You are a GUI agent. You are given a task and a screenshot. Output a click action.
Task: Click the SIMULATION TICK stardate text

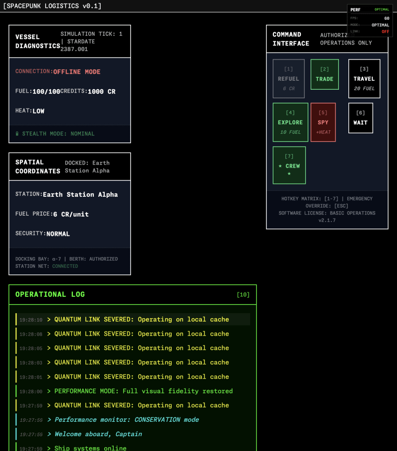[x=92, y=42]
